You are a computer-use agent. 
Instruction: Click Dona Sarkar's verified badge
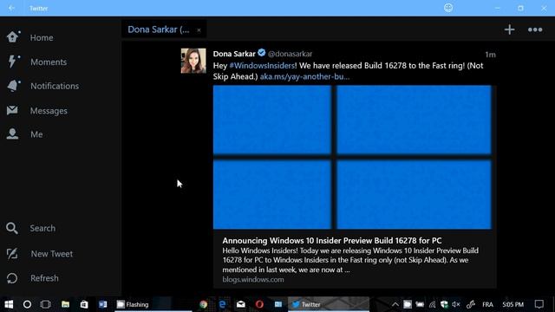262,53
